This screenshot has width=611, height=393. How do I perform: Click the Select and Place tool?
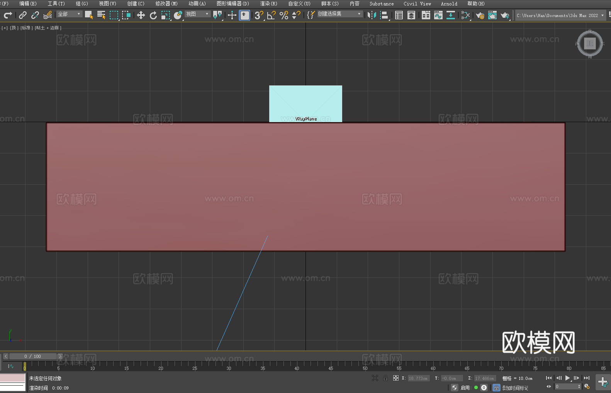178,15
